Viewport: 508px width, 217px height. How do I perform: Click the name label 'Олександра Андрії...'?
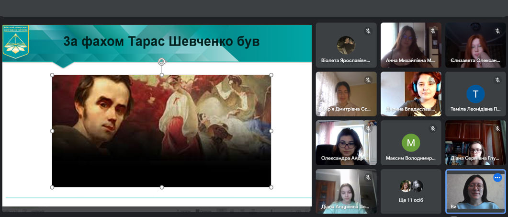[345, 158]
